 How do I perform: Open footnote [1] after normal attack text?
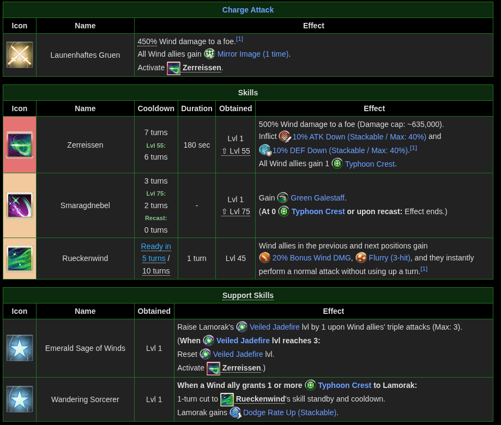point(424,269)
